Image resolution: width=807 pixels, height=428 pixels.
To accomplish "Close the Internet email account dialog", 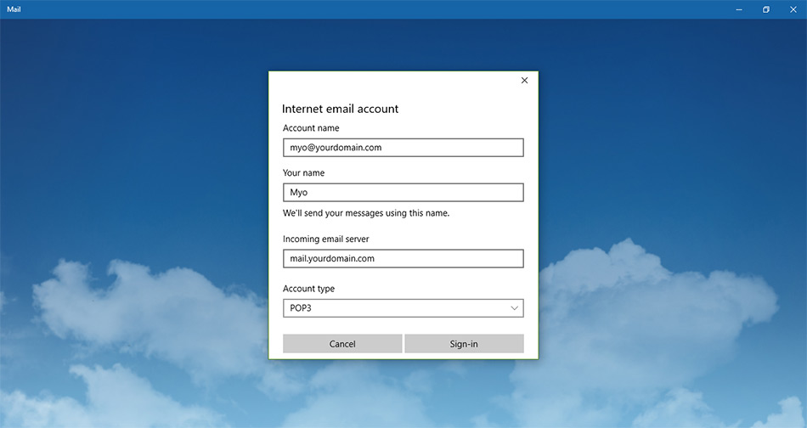I will [524, 80].
